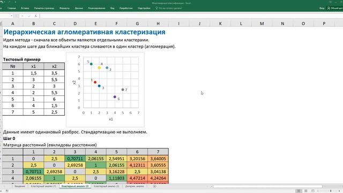Click the purple data point labeled 6

[115, 97]
